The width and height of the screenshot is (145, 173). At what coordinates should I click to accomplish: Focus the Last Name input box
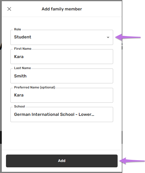pos(62,76)
